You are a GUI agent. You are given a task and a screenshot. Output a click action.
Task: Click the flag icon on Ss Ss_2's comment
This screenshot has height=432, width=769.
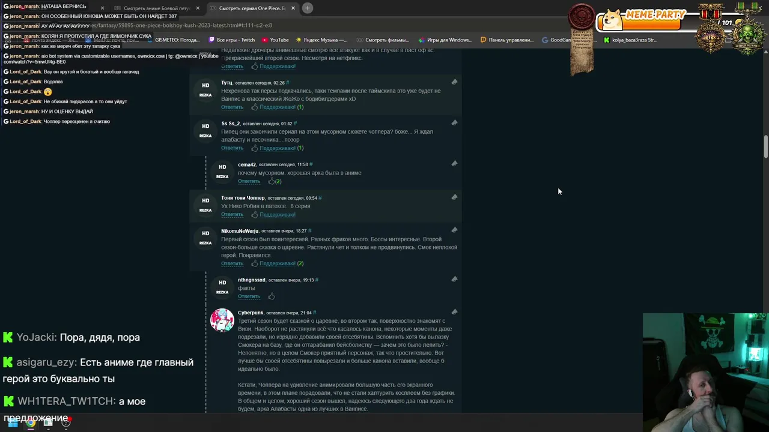coord(454,122)
